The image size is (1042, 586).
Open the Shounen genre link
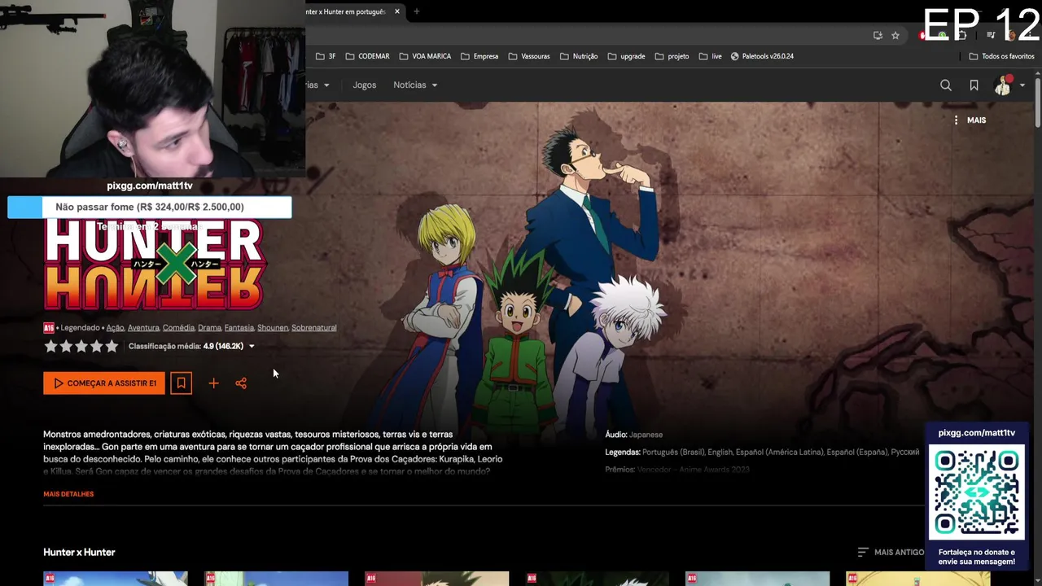(273, 328)
